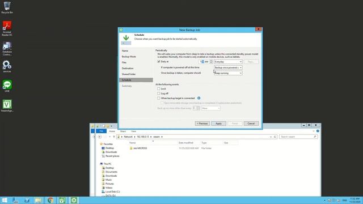Viewport: 363px width, 204px height.
Task: Open the File tab in Explorer
Action: click(101, 131)
